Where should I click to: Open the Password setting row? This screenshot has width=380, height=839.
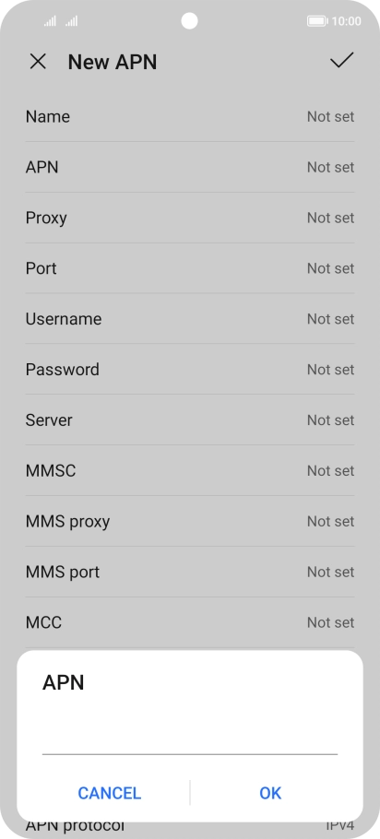[190, 370]
